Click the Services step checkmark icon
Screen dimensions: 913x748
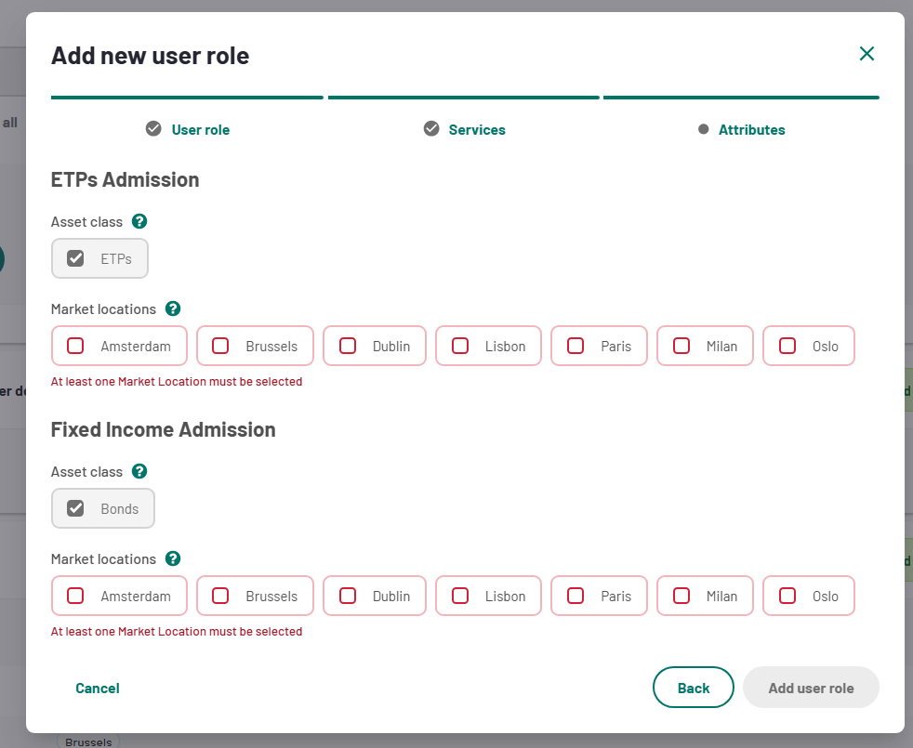click(431, 129)
